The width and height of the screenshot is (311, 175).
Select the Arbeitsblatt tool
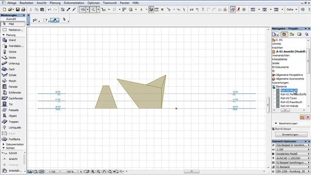12,171
